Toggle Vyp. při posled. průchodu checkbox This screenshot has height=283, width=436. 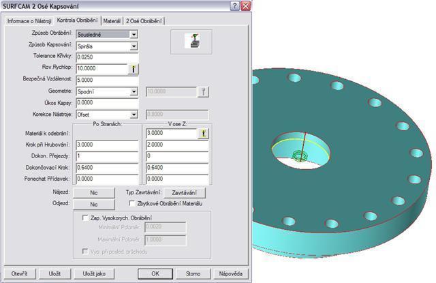click(x=85, y=251)
